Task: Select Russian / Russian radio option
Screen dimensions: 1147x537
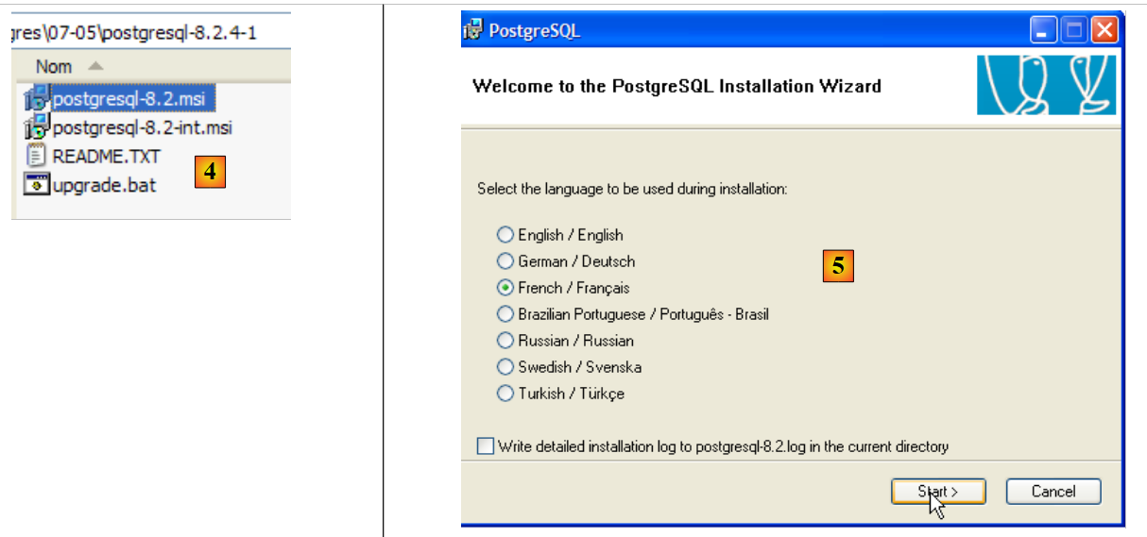Action: coord(505,341)
